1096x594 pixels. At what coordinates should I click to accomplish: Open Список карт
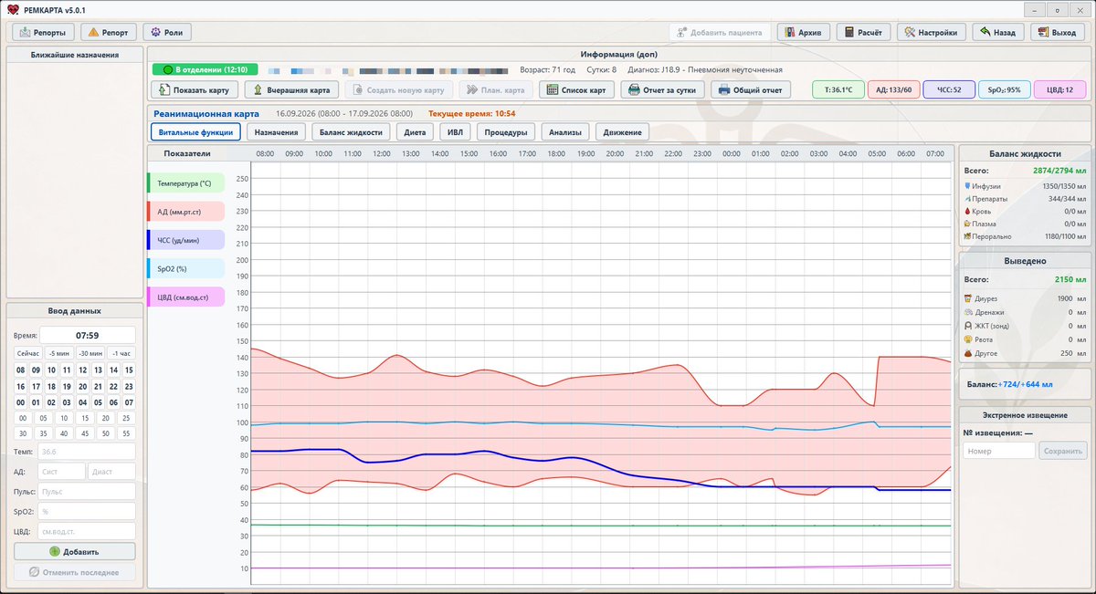pos(576,90)
